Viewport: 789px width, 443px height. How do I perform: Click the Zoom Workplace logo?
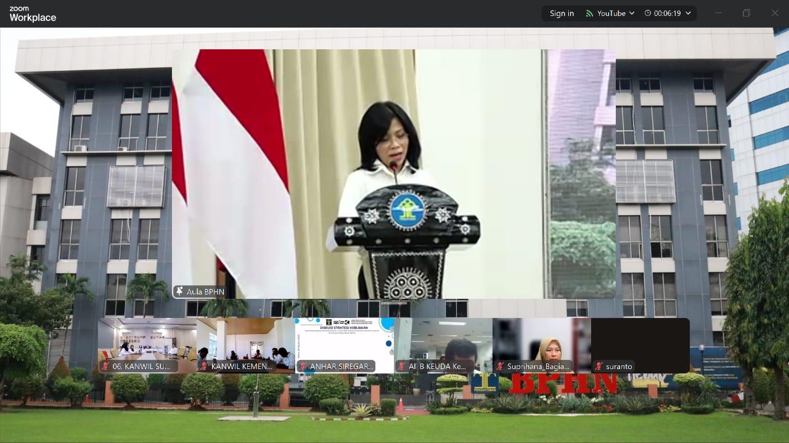(x=33, y=14)
